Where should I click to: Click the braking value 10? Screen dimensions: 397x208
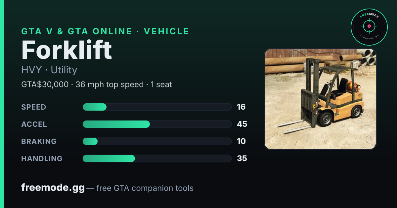point(241,141)
